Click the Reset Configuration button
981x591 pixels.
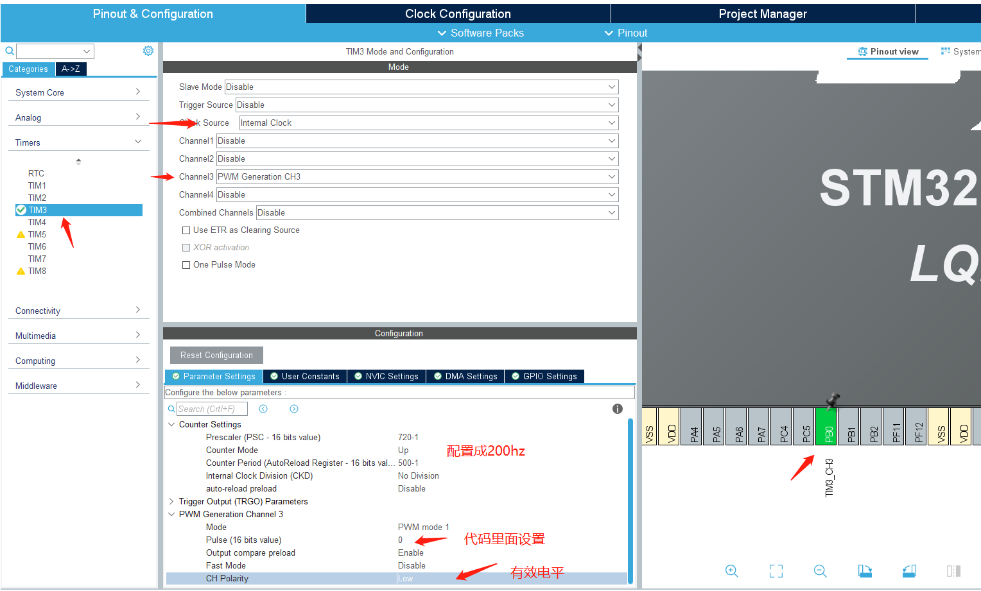click(216, 355)
